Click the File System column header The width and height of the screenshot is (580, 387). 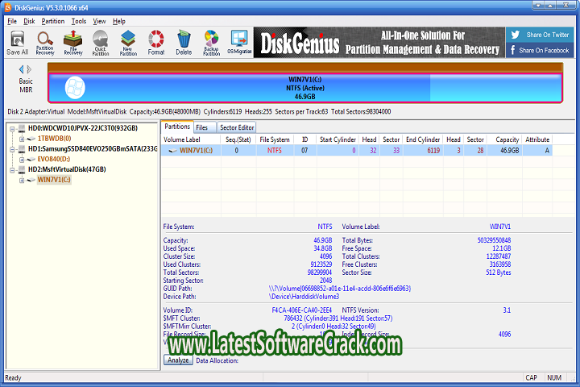[x=275, y=139]
